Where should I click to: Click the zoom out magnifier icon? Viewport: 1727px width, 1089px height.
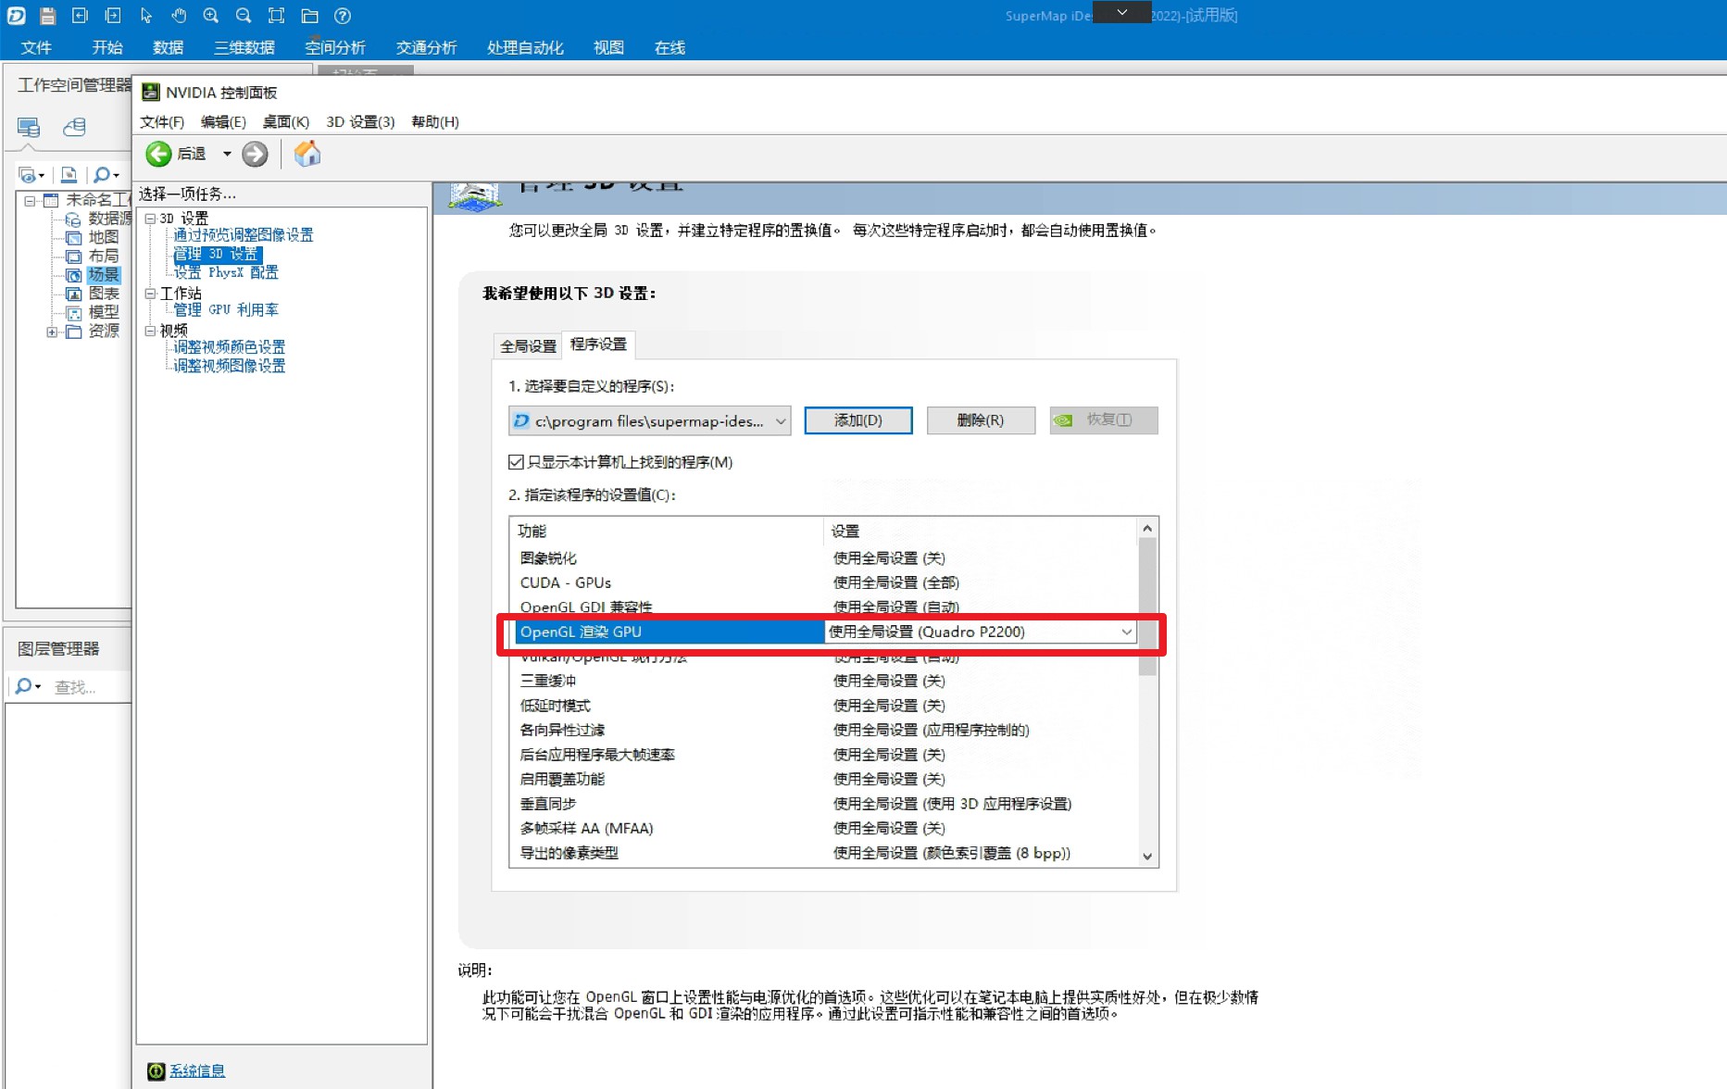244,16
